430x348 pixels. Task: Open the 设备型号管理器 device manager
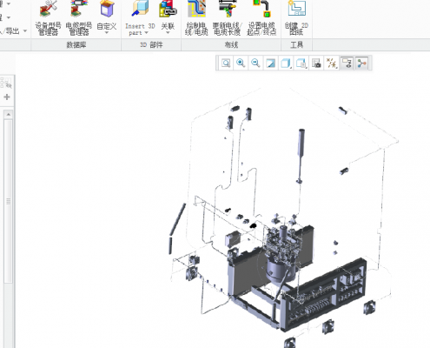(x=49, y=18)
